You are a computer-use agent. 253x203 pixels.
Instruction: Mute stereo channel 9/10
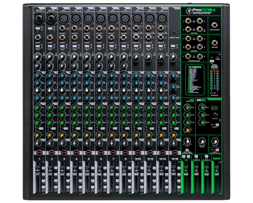click(137, 152)
